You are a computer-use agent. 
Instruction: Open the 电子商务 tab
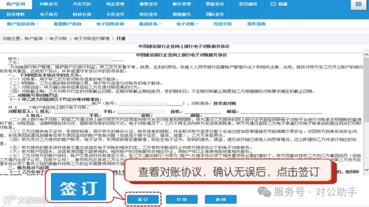point(49,14)
